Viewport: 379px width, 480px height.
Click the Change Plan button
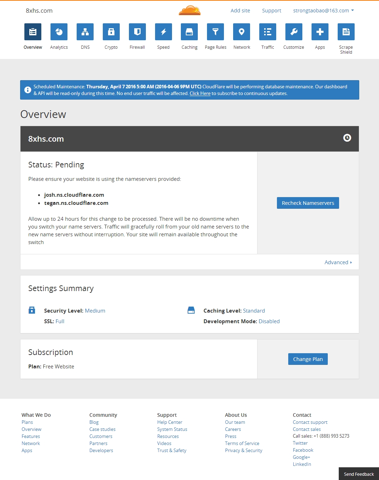308,359
